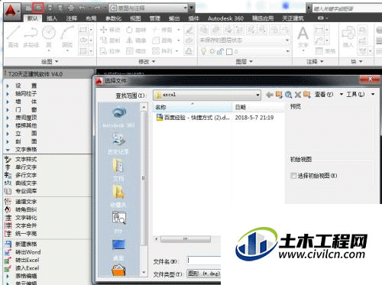Choose the 移动 move tool

coord(110,30)
